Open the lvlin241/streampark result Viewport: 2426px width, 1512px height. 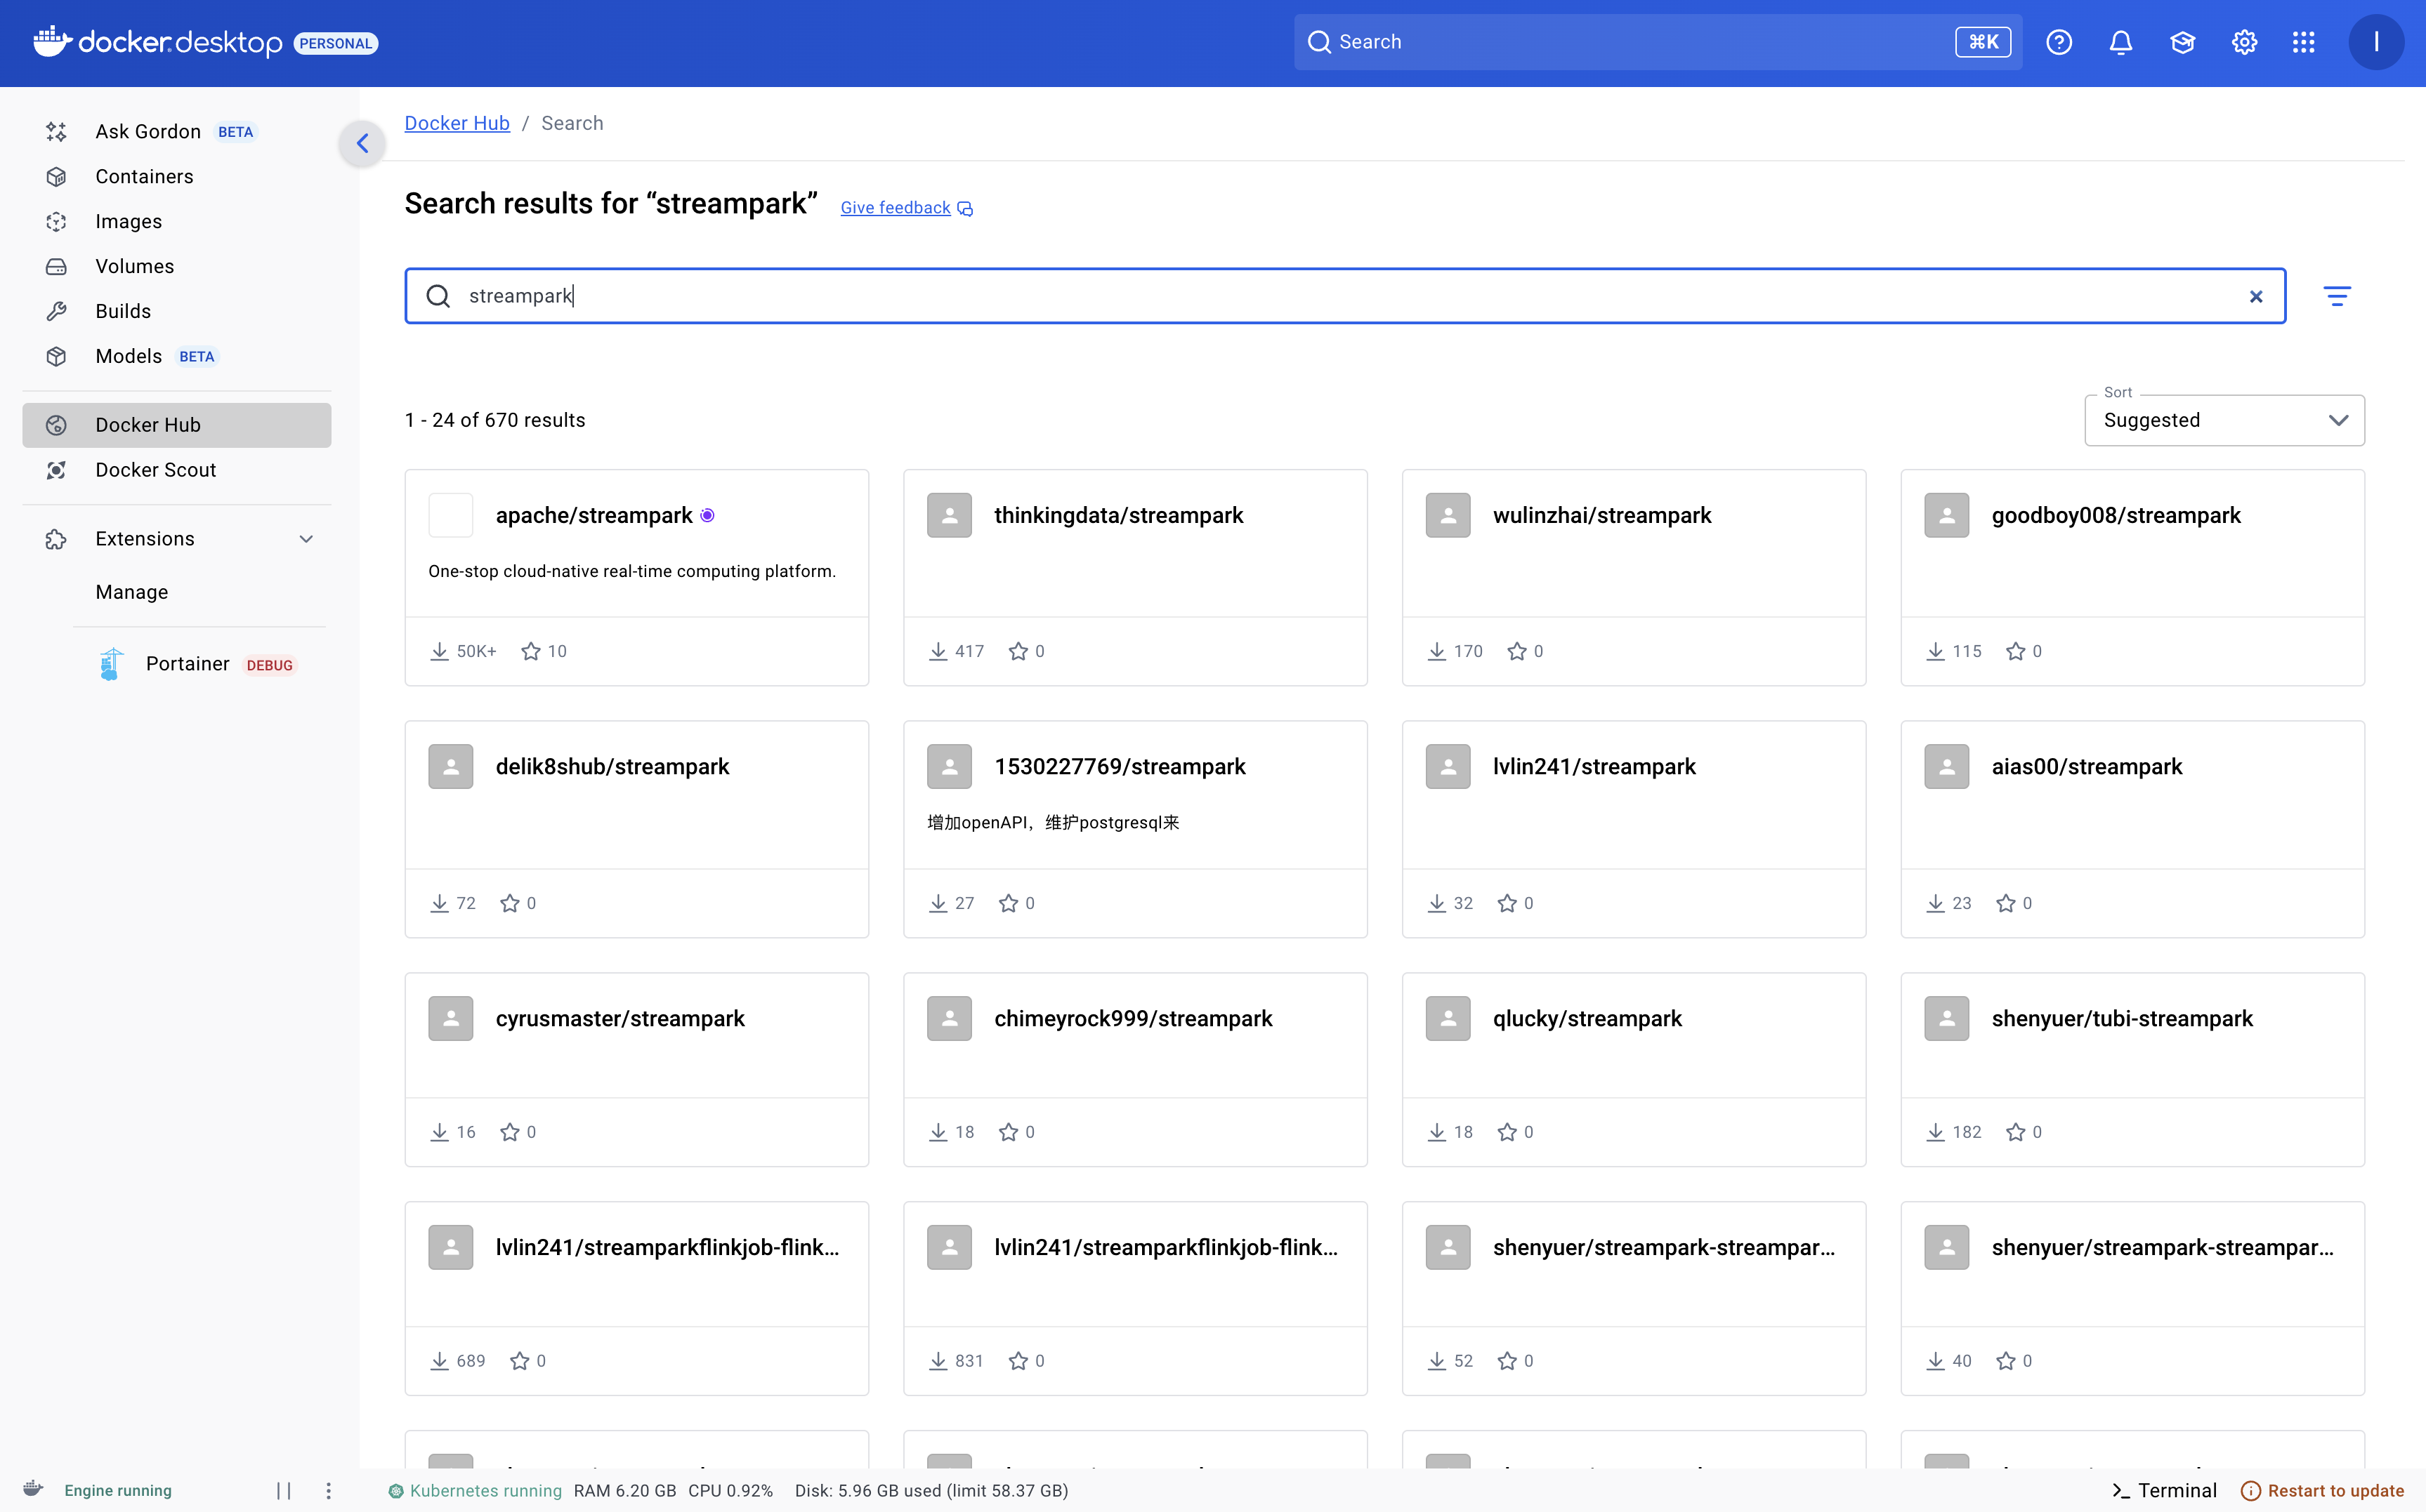[x=1634, y=829]
